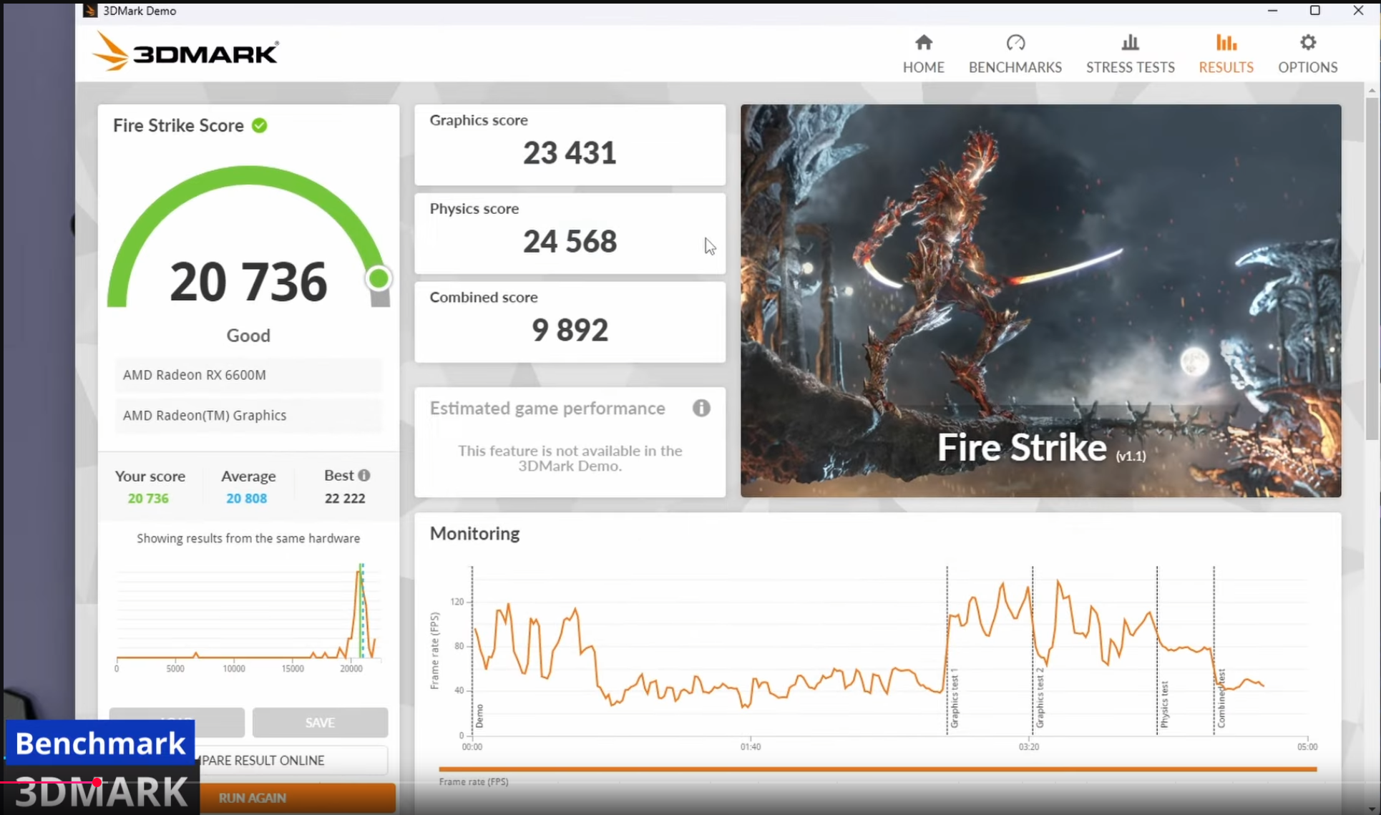This screenshot has width=1381, height=815.
Task: Click the 3DMark logo
Action: pyautogui.click(x=186, y=52)
